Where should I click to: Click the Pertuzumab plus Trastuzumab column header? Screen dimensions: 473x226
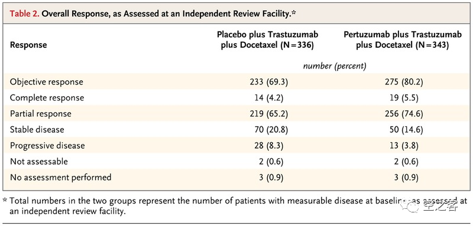click(x=403, y=40)
